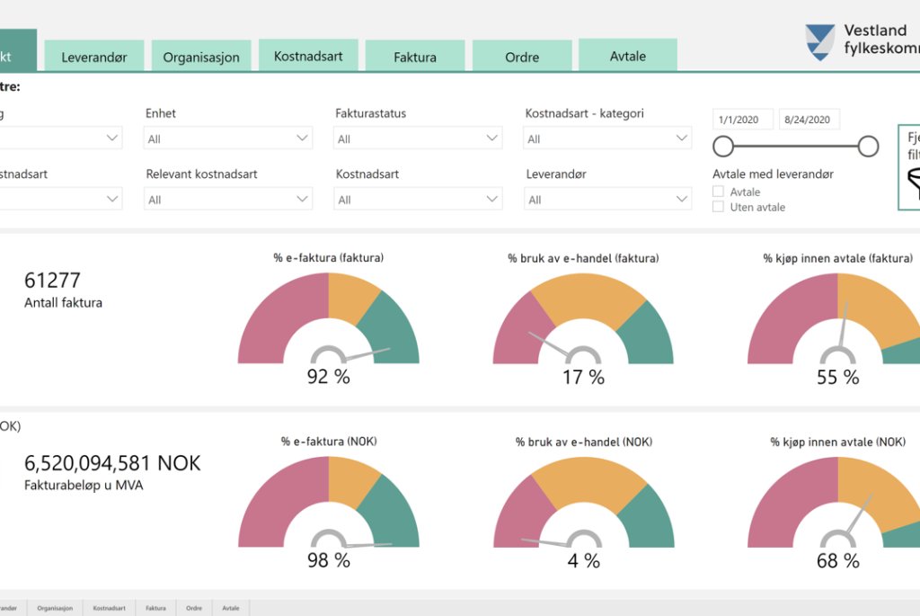This screenshot has width=920, height=616.
Task: Click the Vestland fylkeskommune shield logo
Action: point(820,41)
